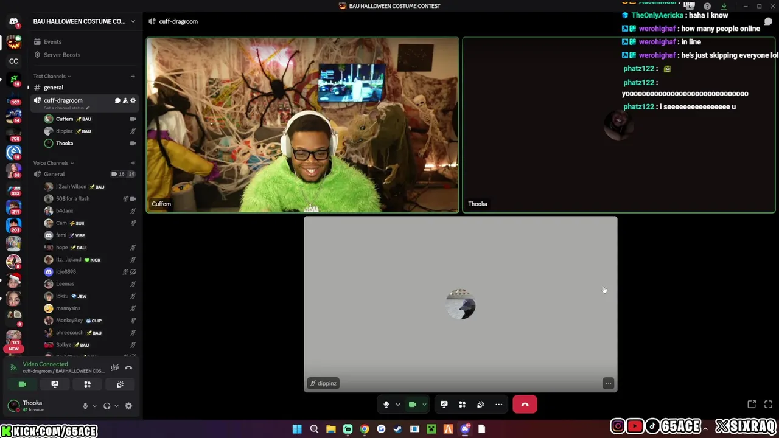Focus Cuffem video tile
The image size is (779, 438).
tap(302, 125)
